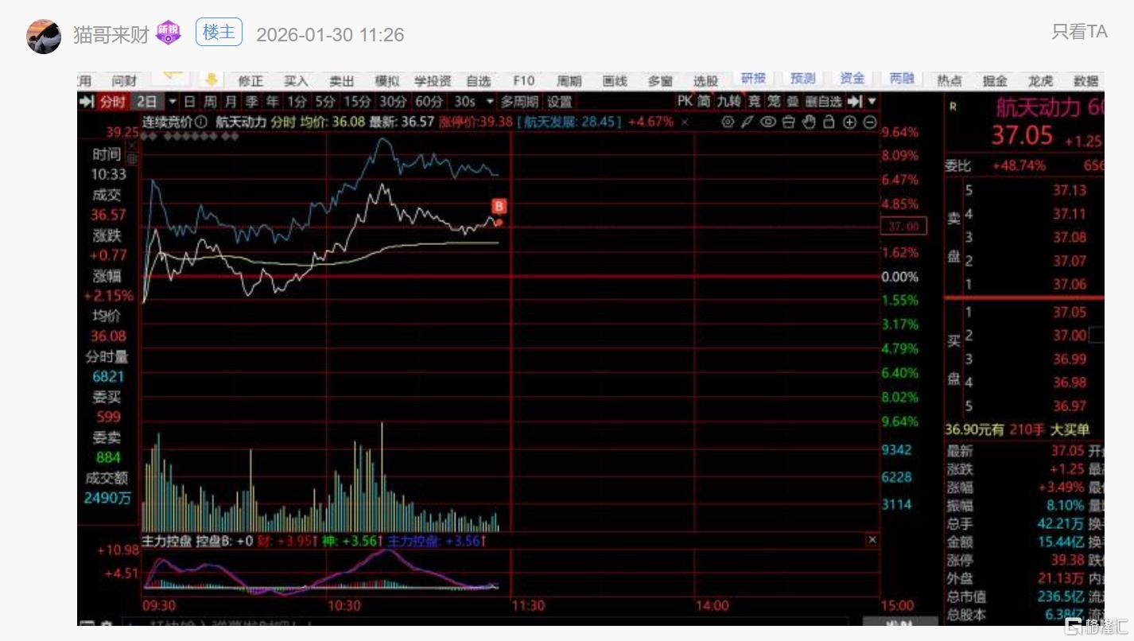The height and width of the screenshot is (641, 1134).
Task: Open the dropdown arrow after 30s
Action: (489, 102)
